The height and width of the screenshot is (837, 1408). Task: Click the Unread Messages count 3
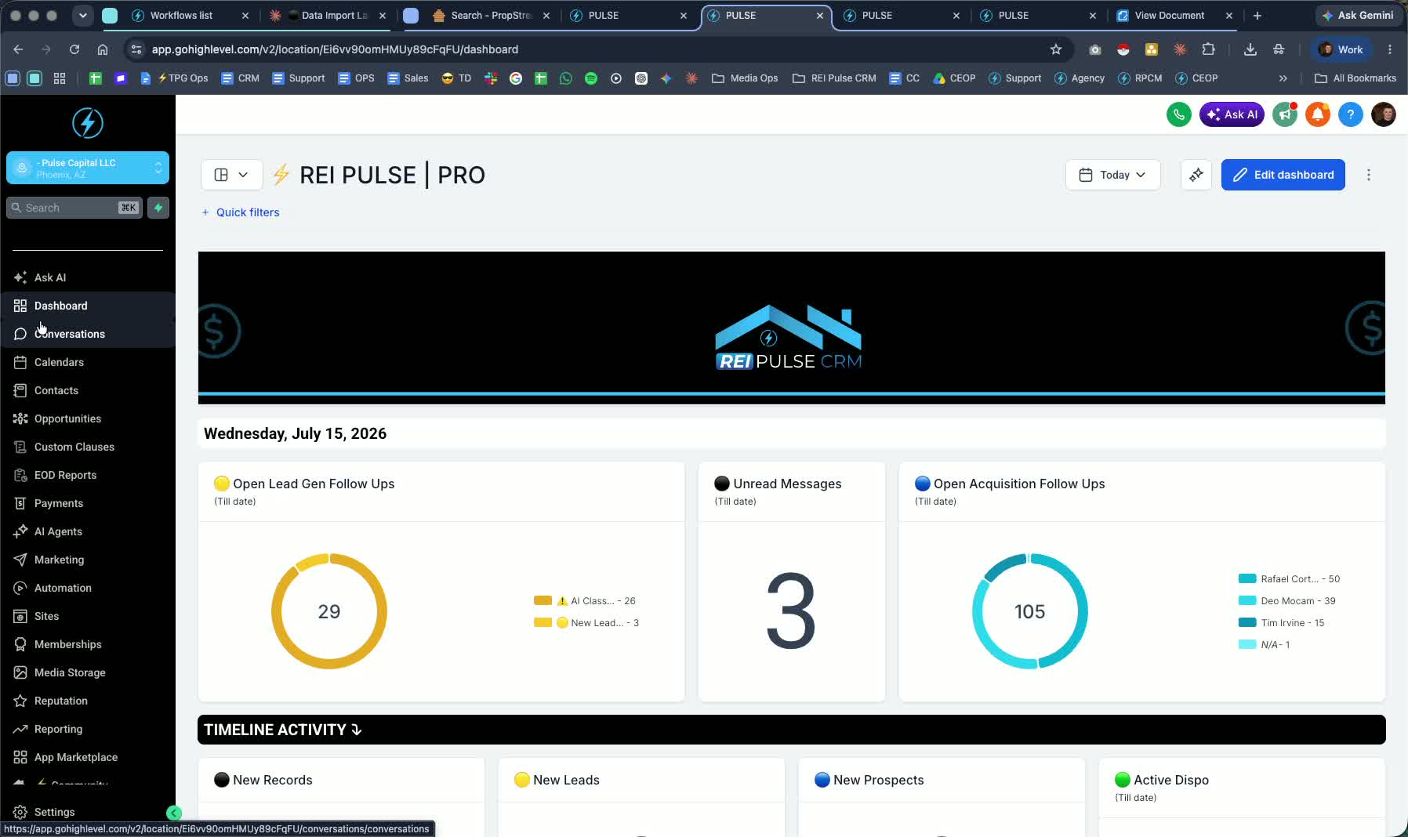pos(791,611)
